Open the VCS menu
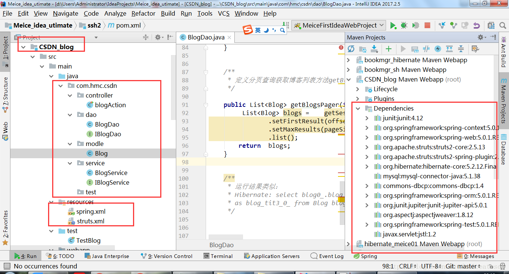Screen dimensions: 509x274 click(x=224, y=13)
